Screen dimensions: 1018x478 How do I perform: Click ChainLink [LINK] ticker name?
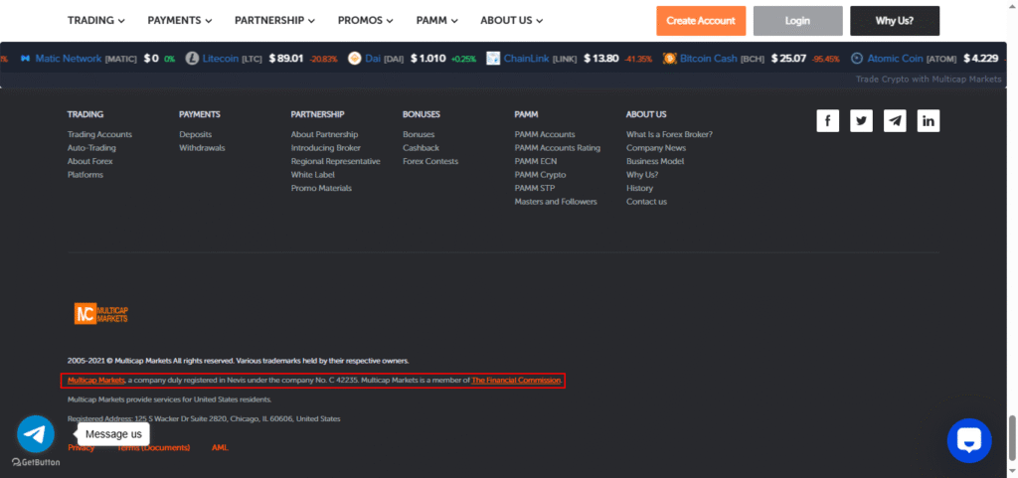(x=542, y=59)
